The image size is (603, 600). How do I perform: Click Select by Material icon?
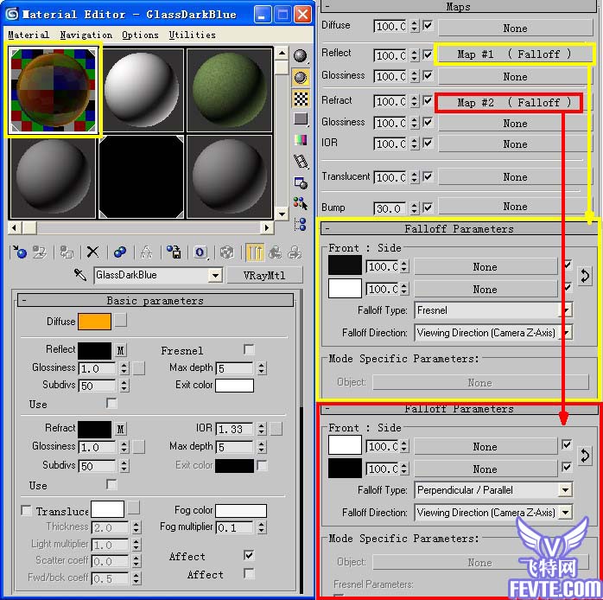click(301, 203)
